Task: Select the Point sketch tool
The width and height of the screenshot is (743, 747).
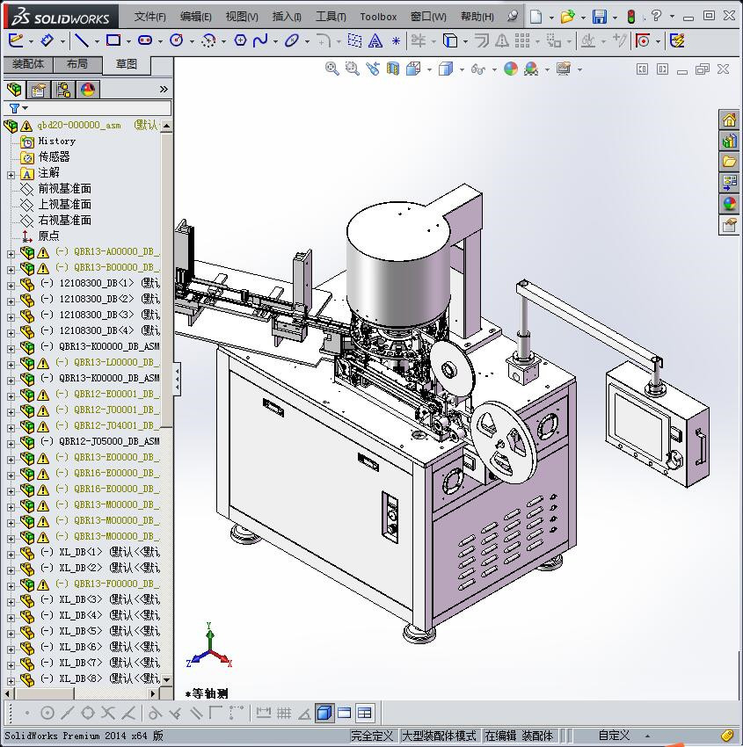Action: [x=396, y=41]
